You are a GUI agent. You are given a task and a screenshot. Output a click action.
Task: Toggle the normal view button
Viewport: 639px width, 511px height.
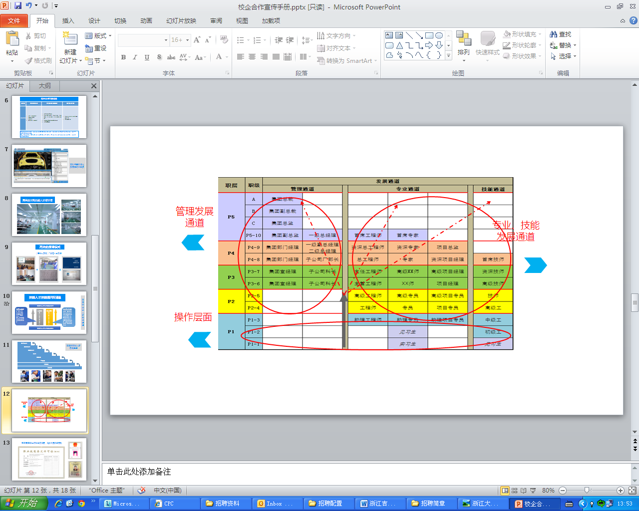click(505, 491)
